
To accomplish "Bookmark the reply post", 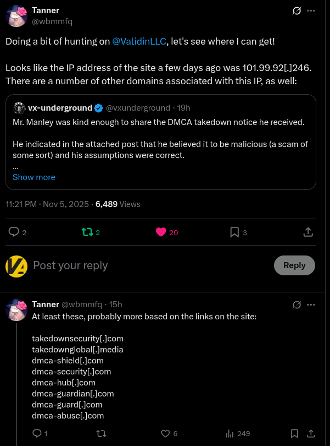I will point(295,433).
